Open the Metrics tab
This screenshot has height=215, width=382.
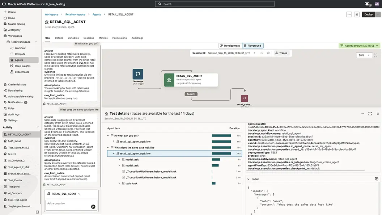(x=103, y=38)
